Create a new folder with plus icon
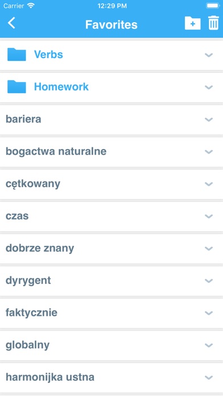This screenshot has height=396, width=223. pyautogui.click(x=192, y=23)
